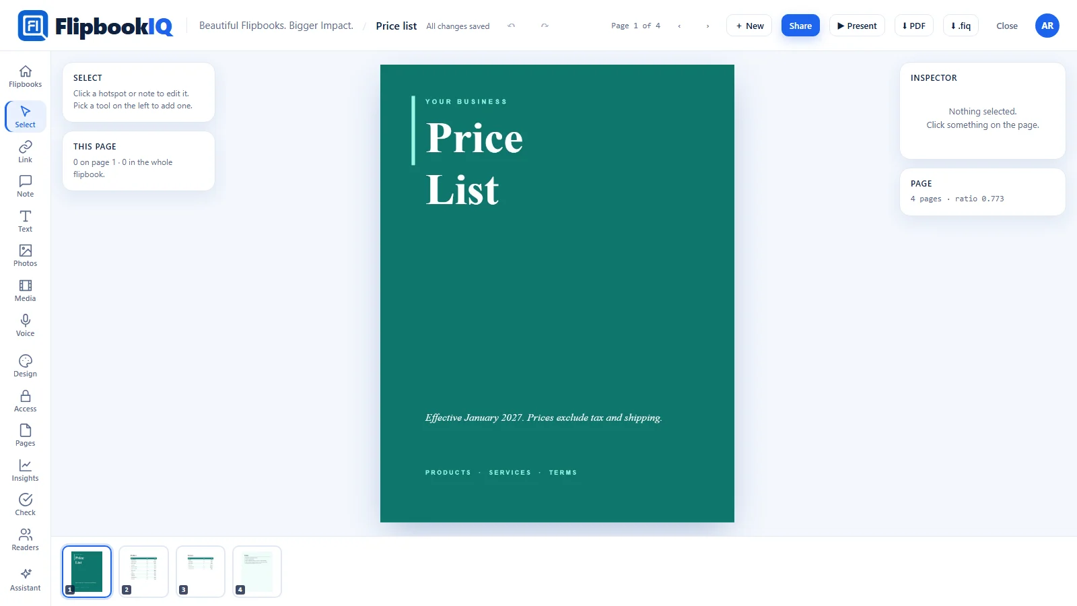The width and height of the screenshot is (1077, 606).
Task: Activate the Select pointer tool
Action: (x=25, y=116)
